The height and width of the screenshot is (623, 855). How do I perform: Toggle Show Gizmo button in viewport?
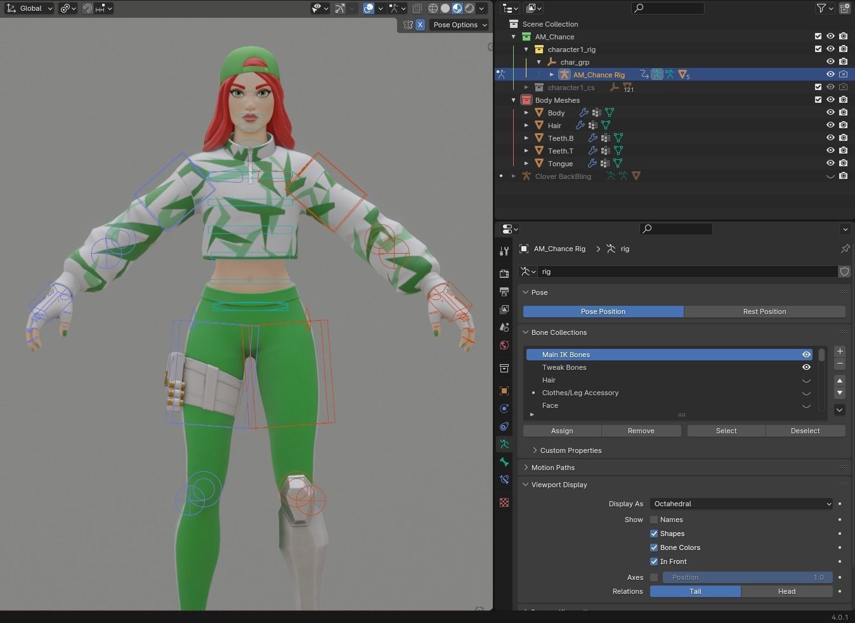coord(341,8)
